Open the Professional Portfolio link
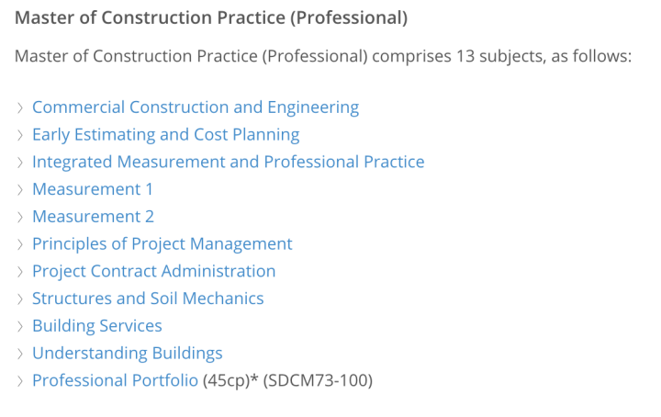The height and width of the screenshot is (417, 661). (x=115, y=380)
